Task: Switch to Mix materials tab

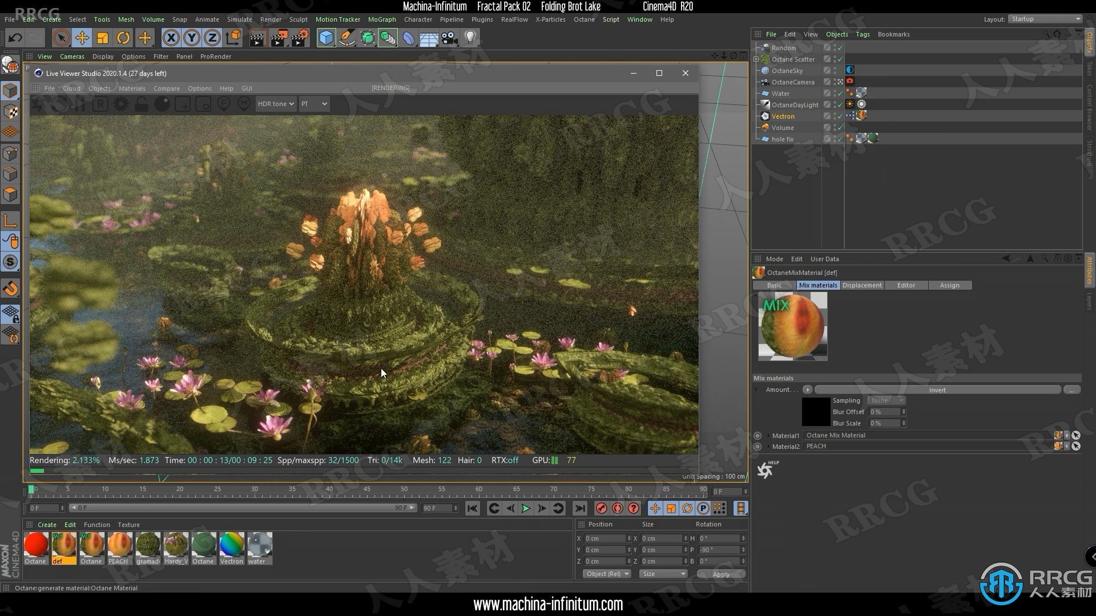Action: point(817,284)
